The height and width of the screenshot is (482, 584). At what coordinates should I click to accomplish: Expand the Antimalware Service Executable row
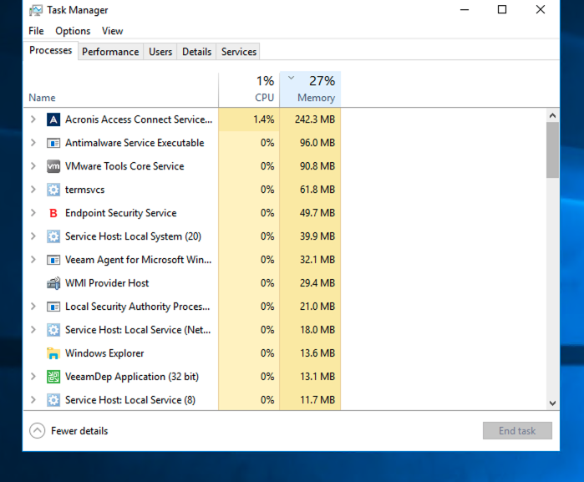33,143
